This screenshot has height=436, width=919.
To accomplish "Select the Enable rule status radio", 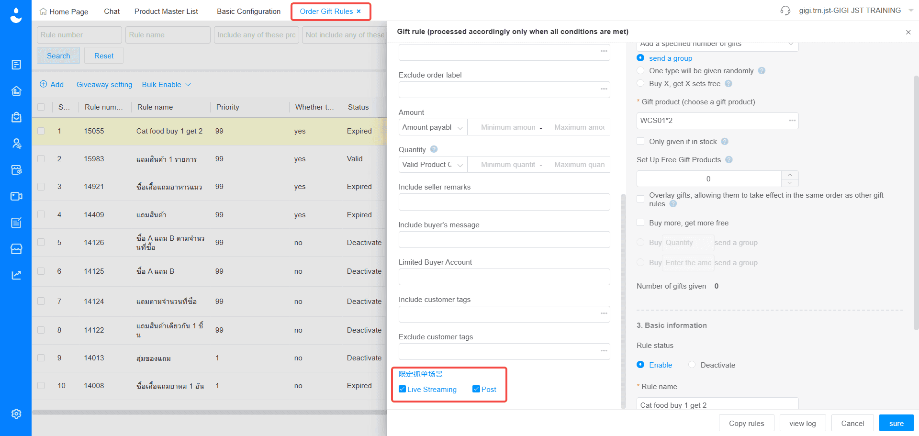I will pos(640,365).
